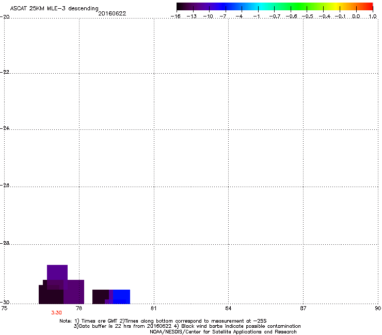Click the NOAA/NESDIS credit line at bottom
382x335 pixels.
pyautogui.click(x=223, y=332)
